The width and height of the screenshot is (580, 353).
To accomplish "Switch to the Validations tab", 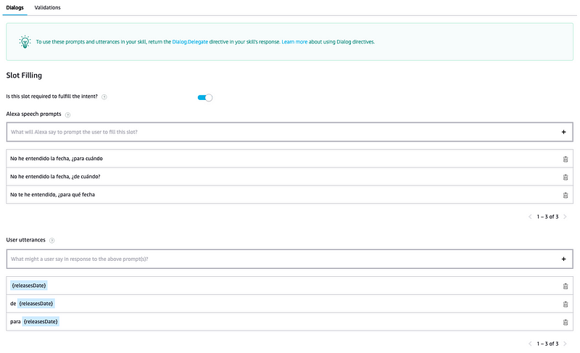I will [x=47, y=7].
